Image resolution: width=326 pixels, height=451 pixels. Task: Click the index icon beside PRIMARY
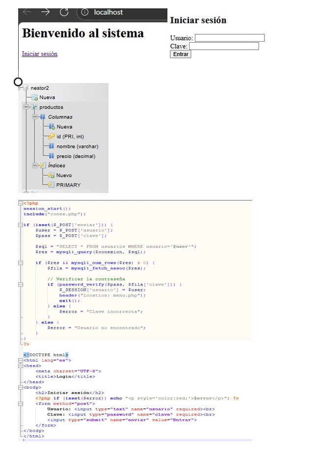pos(51,185)
